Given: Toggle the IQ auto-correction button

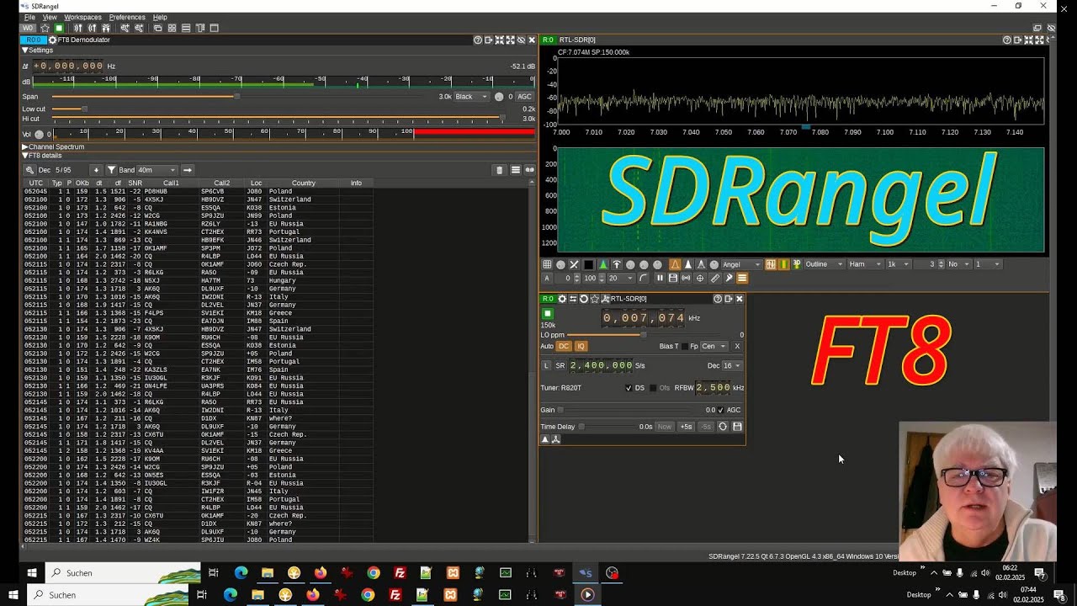Looking at the screenshot, I should point(581,346).
